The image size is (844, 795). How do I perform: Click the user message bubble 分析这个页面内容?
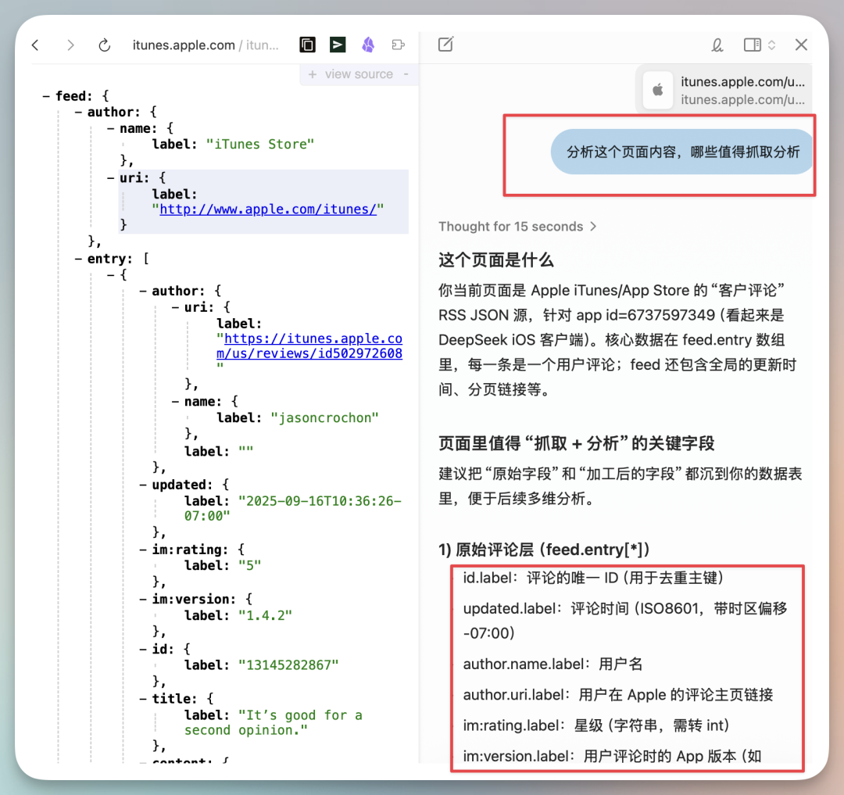(682, 152)
